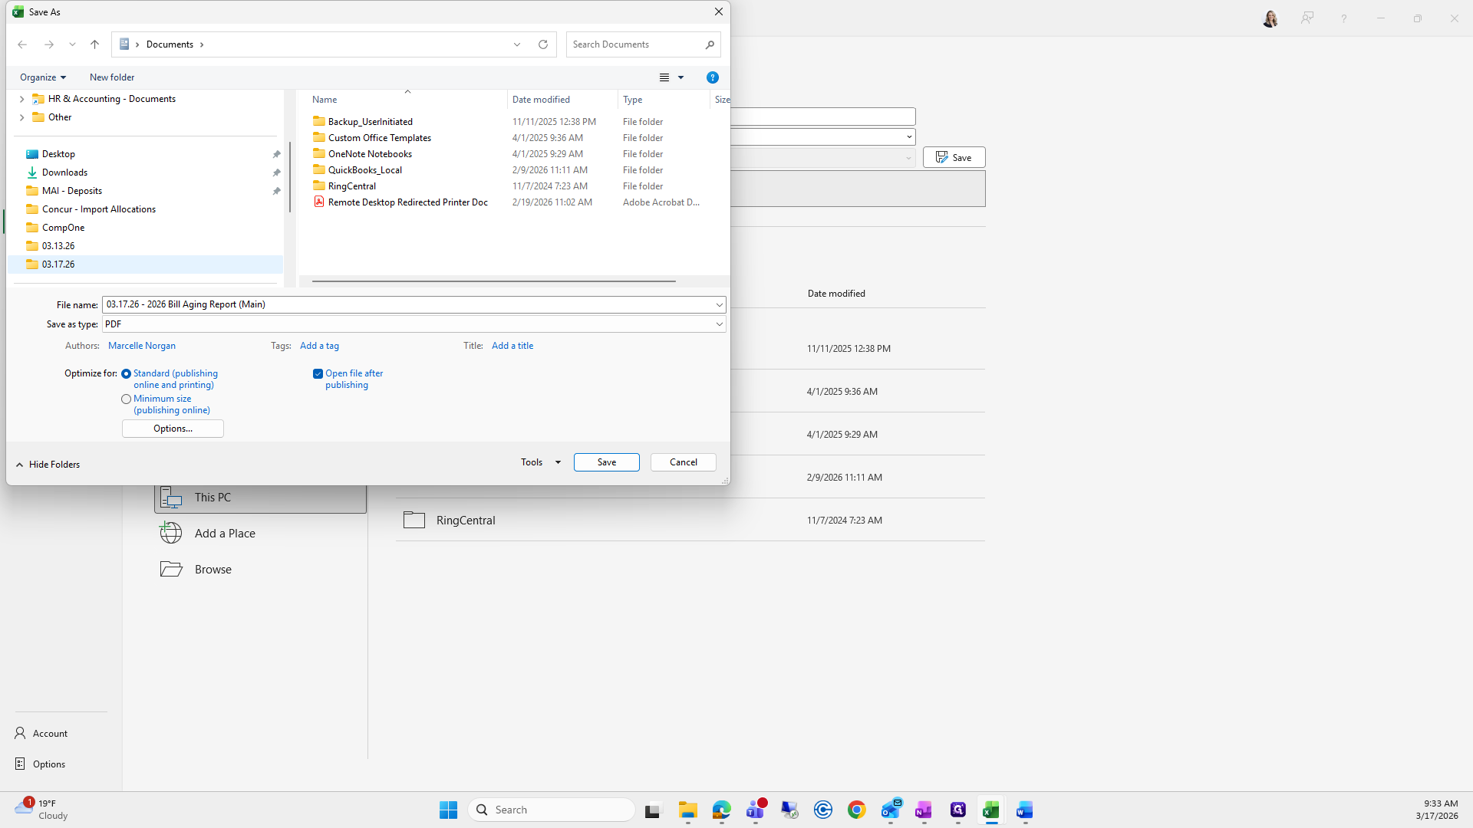Click New folder in toolbar
The width and height of the screenshot is (1473, 828).
pyautogui.click(x=112, y=77)
